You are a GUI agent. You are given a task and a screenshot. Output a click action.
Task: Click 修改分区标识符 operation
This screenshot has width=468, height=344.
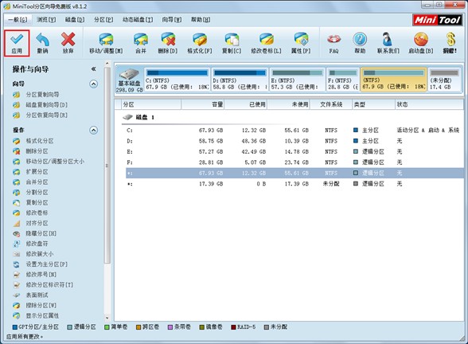click(x=49, y=285)
